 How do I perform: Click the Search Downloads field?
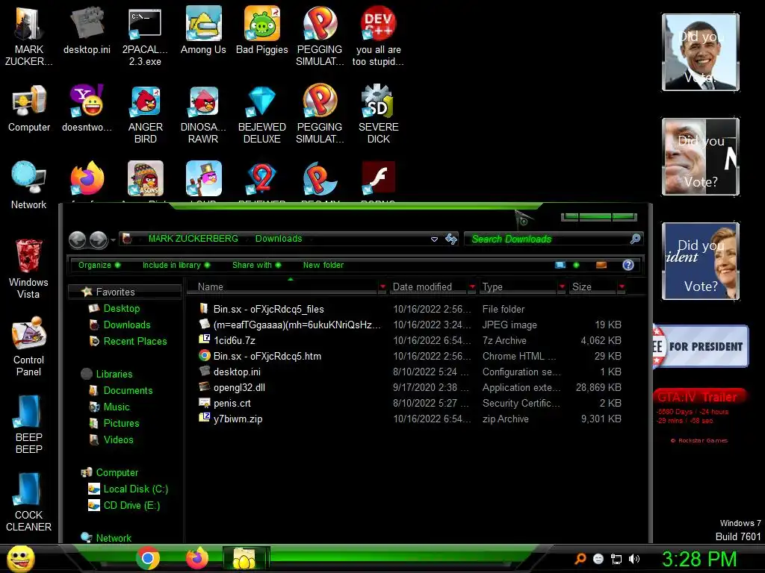[x=552, y=239]
